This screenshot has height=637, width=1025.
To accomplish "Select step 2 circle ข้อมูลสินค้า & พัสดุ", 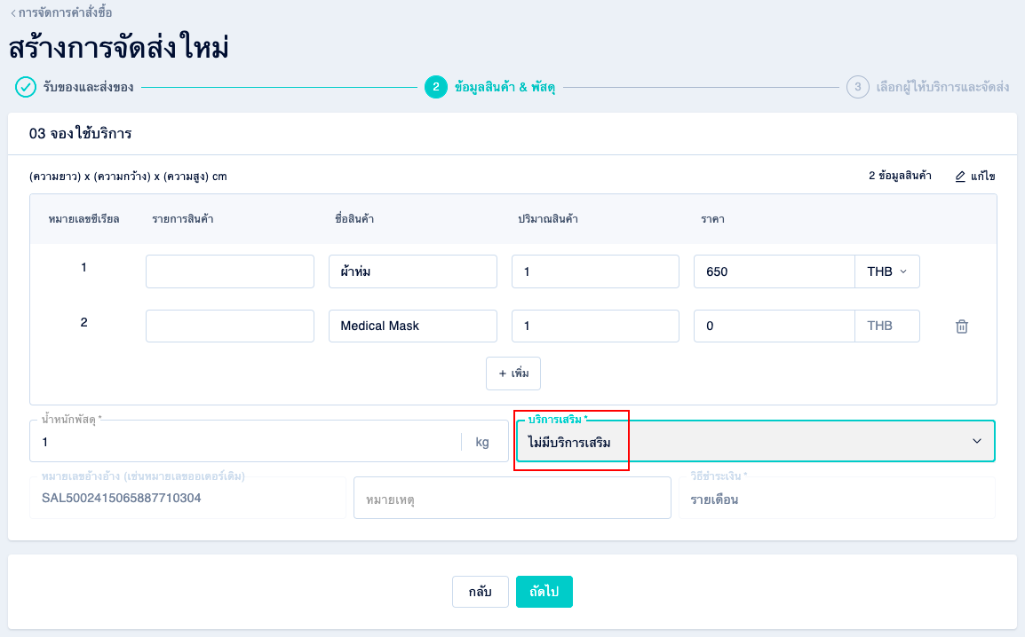I will pyautogui.click(x=436, y=87).
